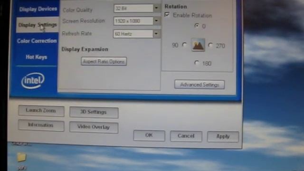Viewport: 304px width, 171px height.
Task: Confirm with the OK button
Action: point(149,135)
